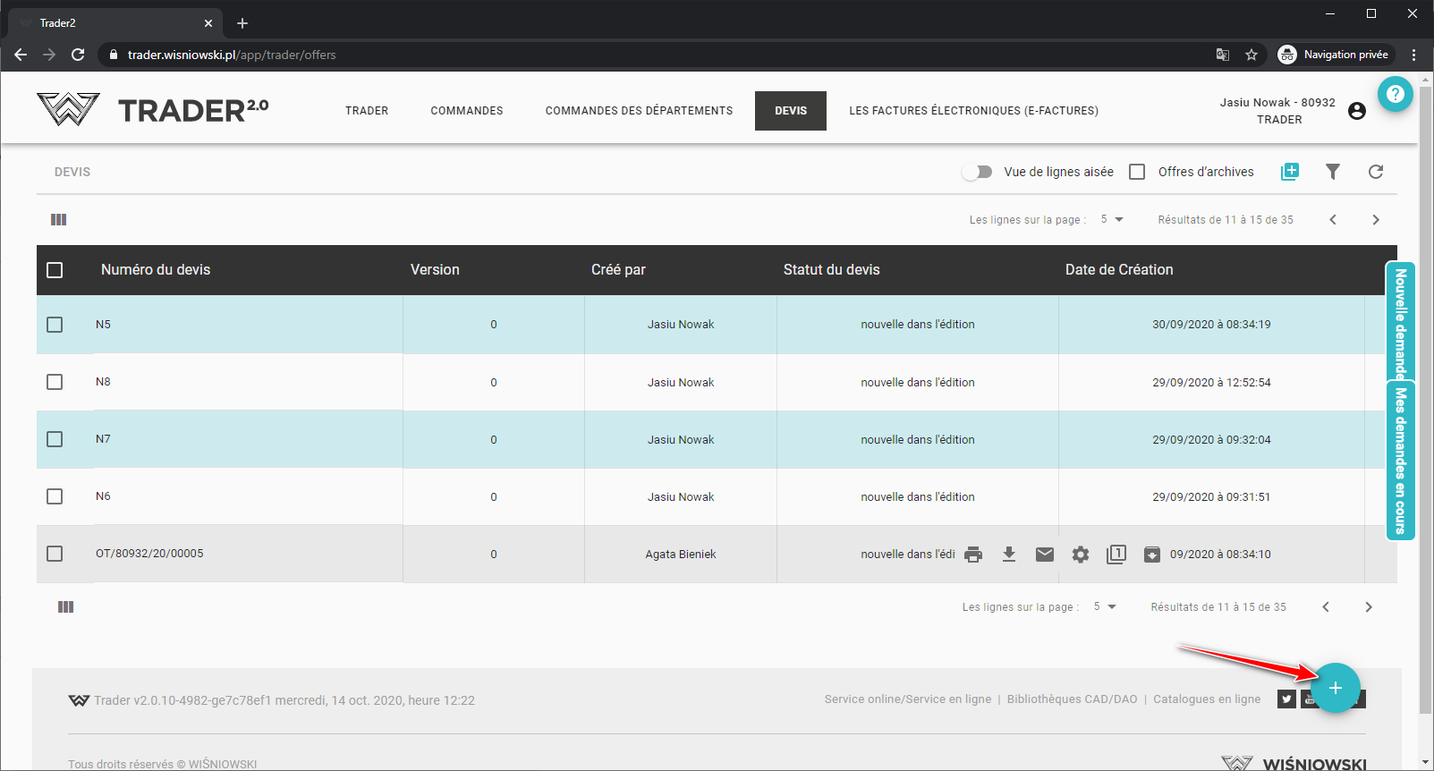Open the gear settings icon in the last row
Image resolution: width=1434 pixels, height=771 pixels.
pos(1081,555)
